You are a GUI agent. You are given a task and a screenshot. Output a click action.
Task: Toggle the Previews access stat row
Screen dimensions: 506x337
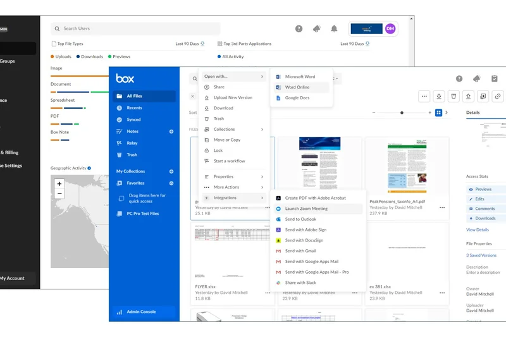pos(483,189)
